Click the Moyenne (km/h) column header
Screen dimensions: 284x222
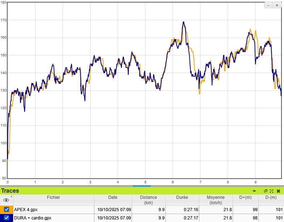216,200
